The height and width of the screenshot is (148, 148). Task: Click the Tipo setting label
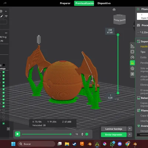pyautogui.click(x=143, y=52)
